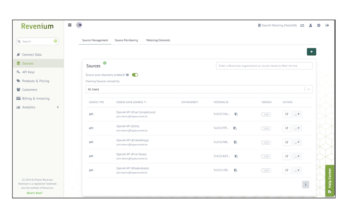This screenshot has height=217, width=348.
Task: Go to page 1 in pagination
Action: (x=306, y=185)
